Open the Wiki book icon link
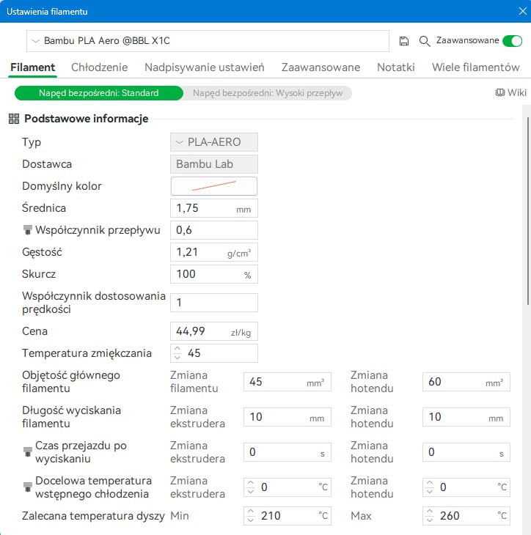 [500, 92]
